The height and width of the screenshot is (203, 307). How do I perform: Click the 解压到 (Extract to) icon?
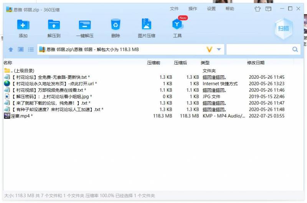[54, 25]
